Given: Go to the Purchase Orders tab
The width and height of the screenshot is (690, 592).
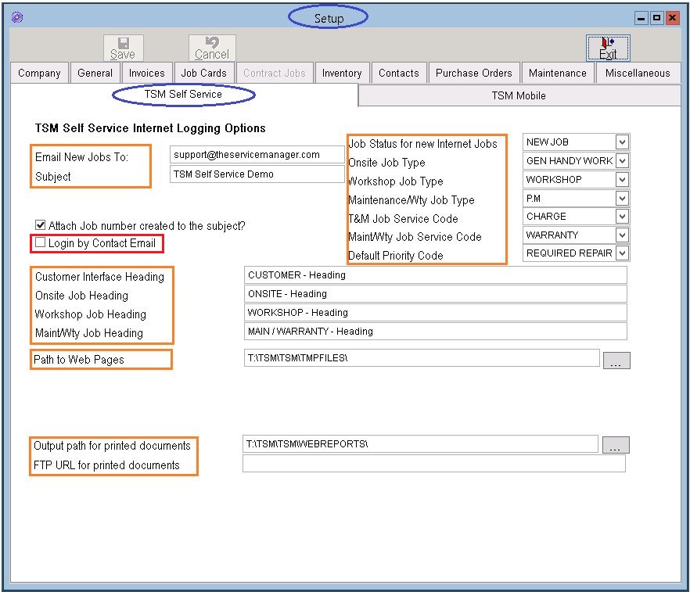Looking at the screenshot, I should [473, 73].
